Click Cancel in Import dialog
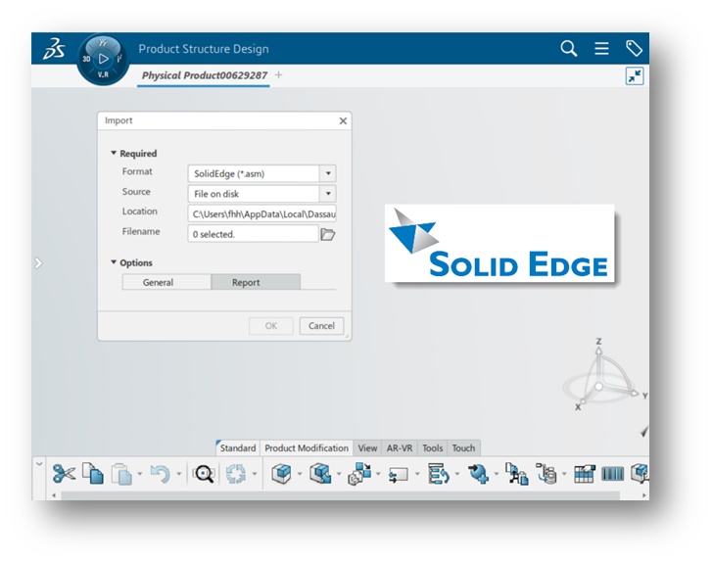Image resolution: width=713 pixels, height=564 pixels. pos(321,326)
